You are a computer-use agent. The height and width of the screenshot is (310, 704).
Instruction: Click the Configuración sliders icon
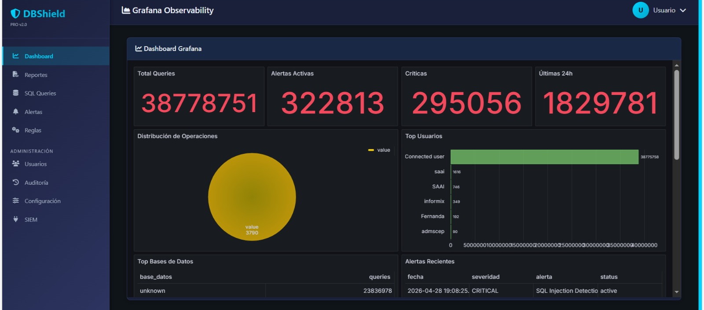pos(16,201)
